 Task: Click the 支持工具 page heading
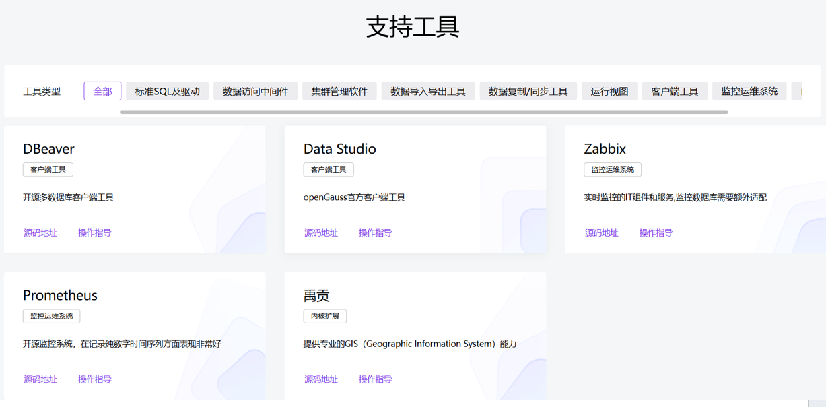[413, 27]
